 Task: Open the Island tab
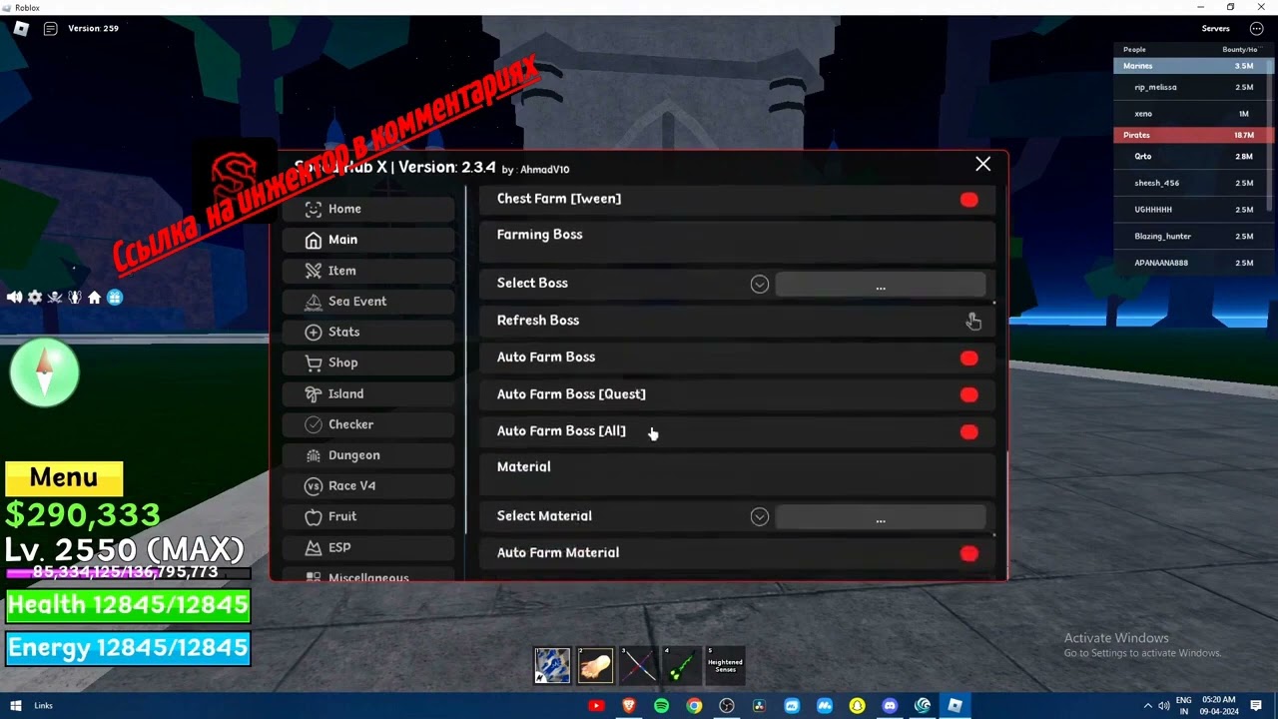[368, 393]
